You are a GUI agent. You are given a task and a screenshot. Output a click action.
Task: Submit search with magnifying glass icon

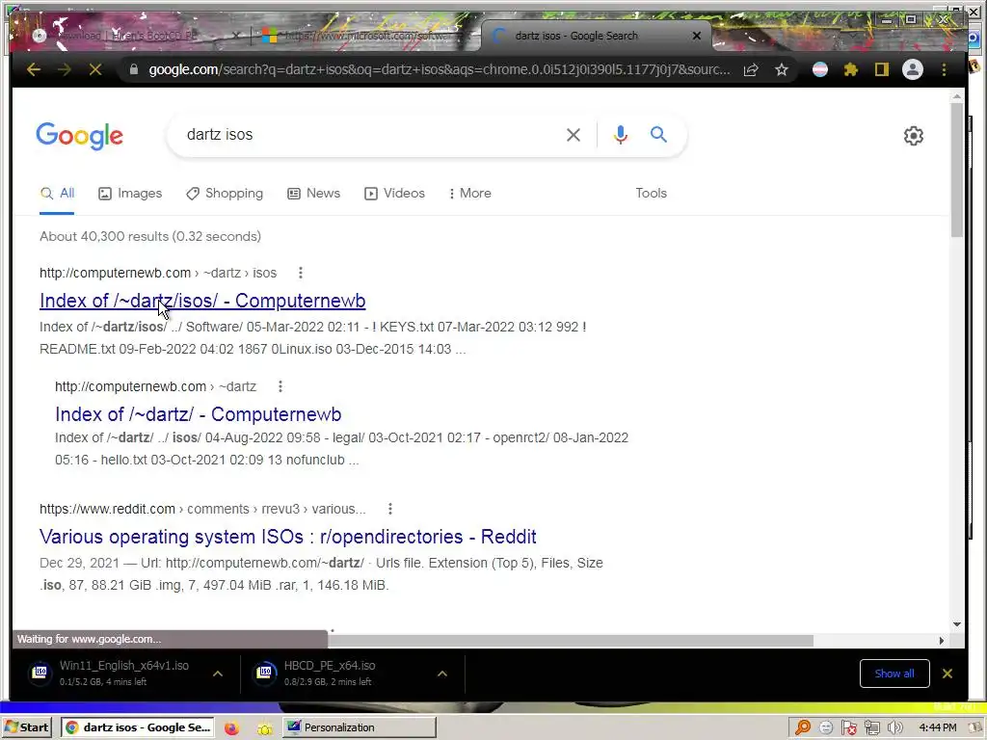(658, 134)
